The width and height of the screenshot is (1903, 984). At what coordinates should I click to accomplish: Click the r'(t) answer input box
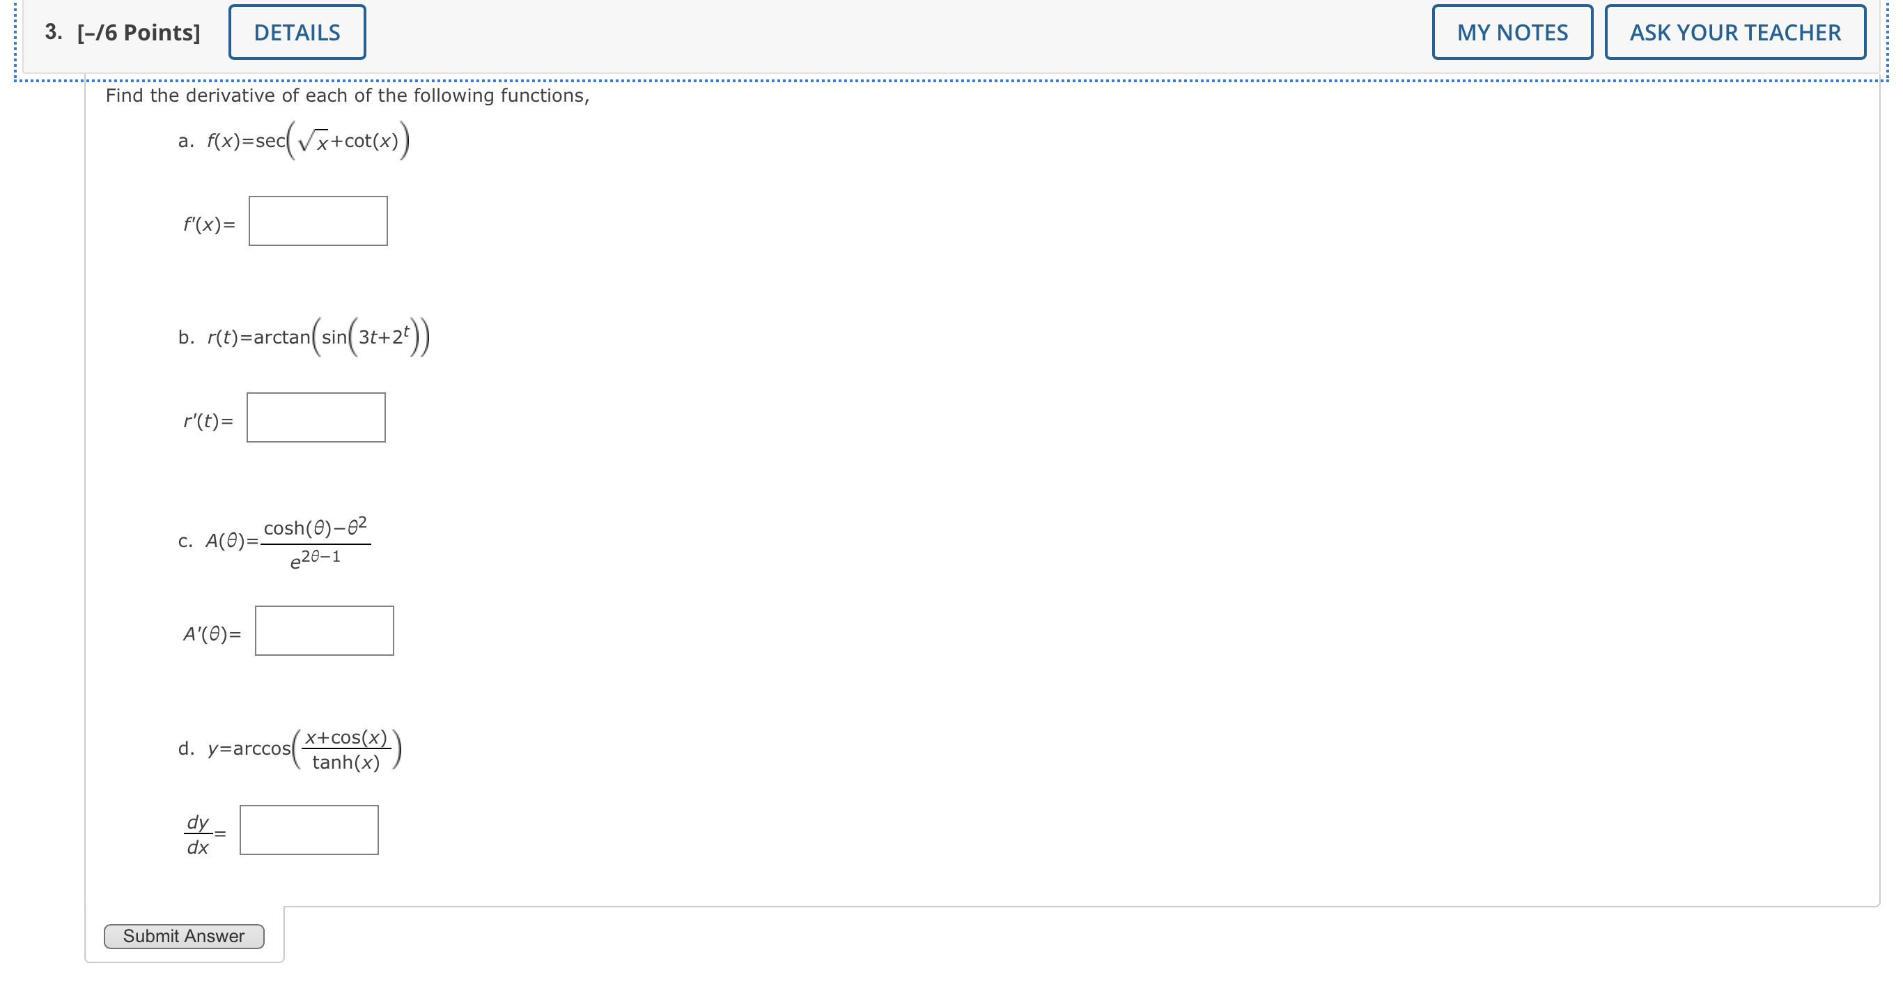pos(316,417)
